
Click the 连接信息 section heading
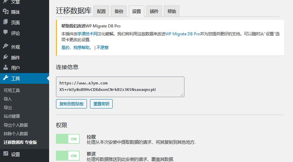67,67
